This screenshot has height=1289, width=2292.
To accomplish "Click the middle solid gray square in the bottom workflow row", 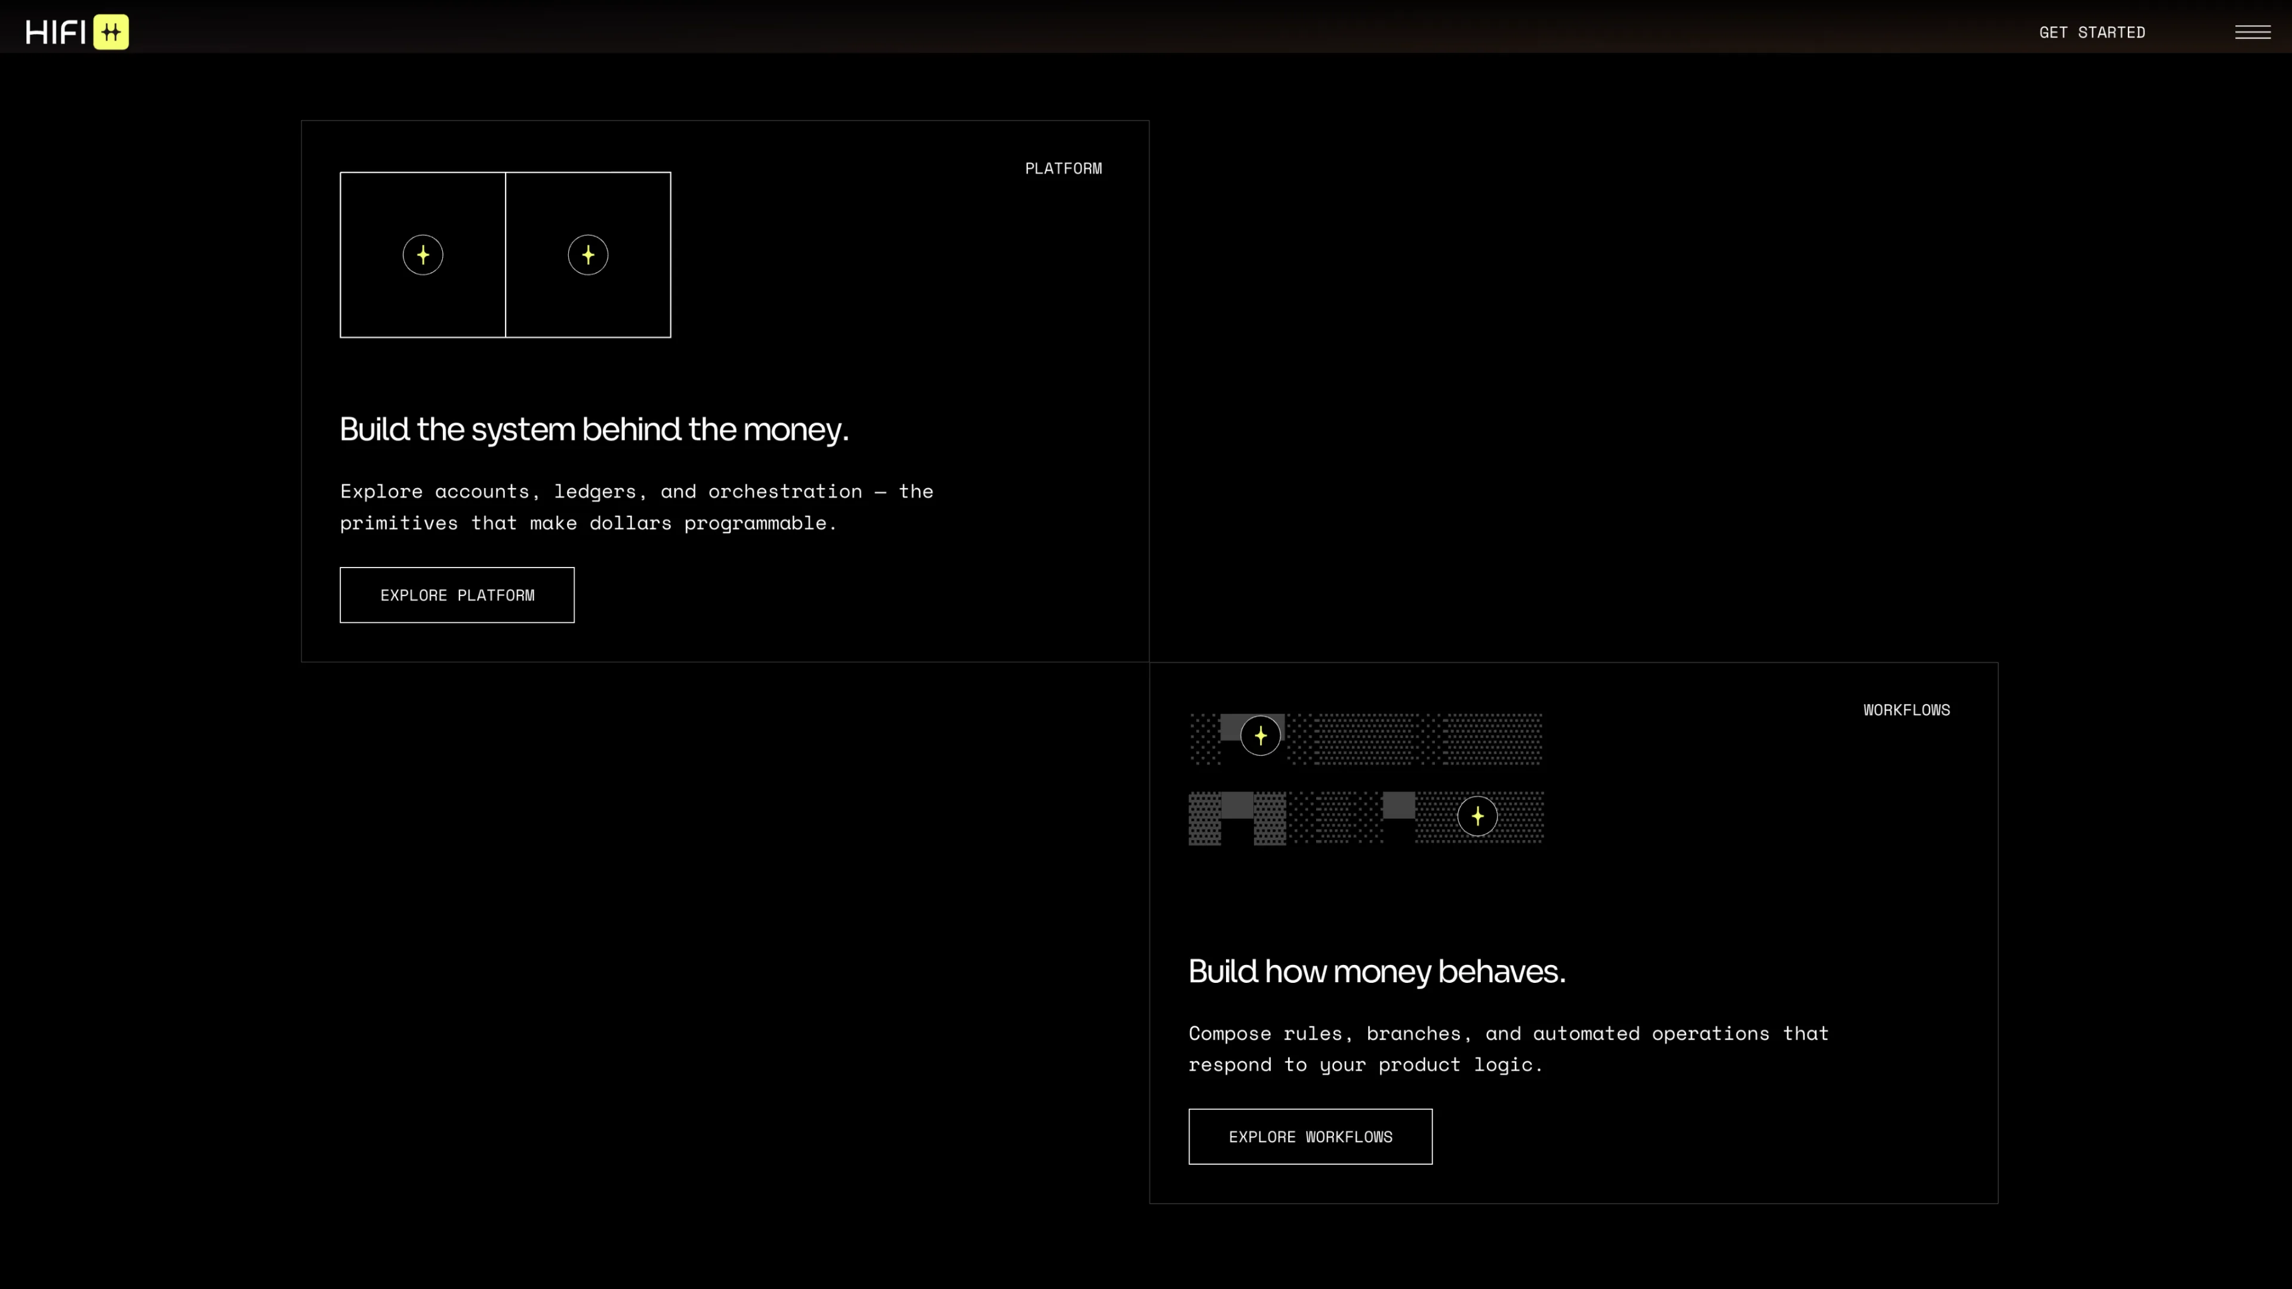I will click(1398, 805).
